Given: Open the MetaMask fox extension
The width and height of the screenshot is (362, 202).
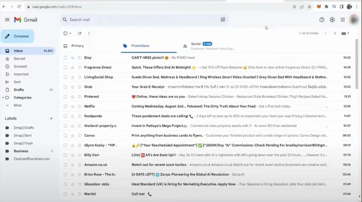Looking at the screenshot, I should pos(319,7).
